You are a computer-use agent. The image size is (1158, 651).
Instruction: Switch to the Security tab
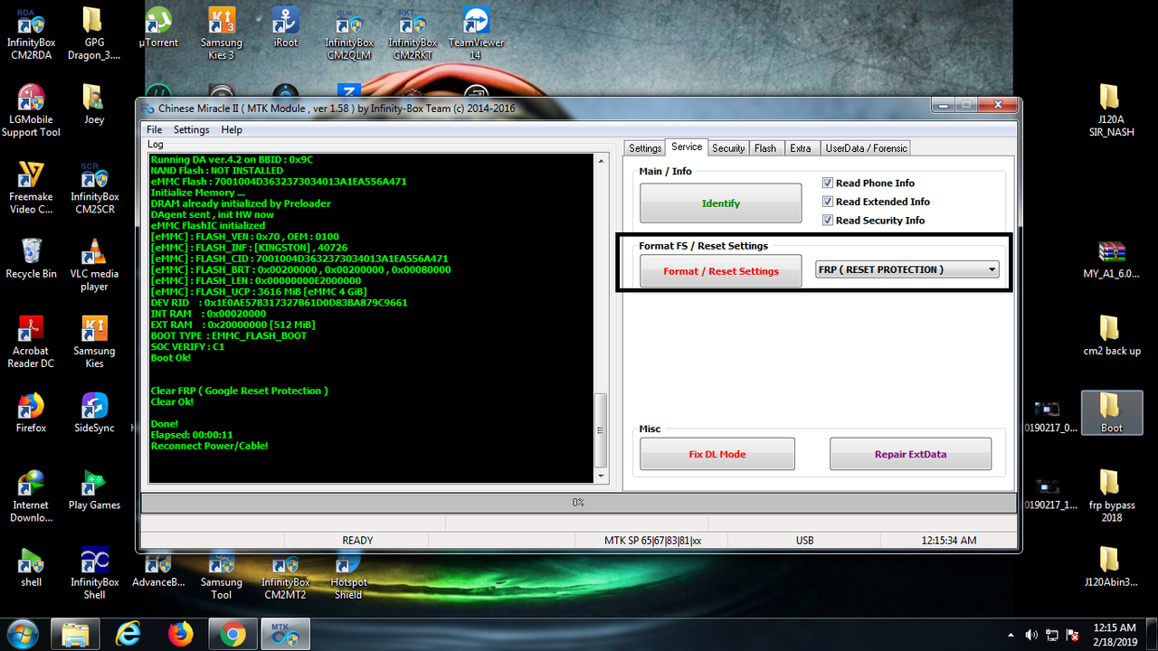point(728,148)
